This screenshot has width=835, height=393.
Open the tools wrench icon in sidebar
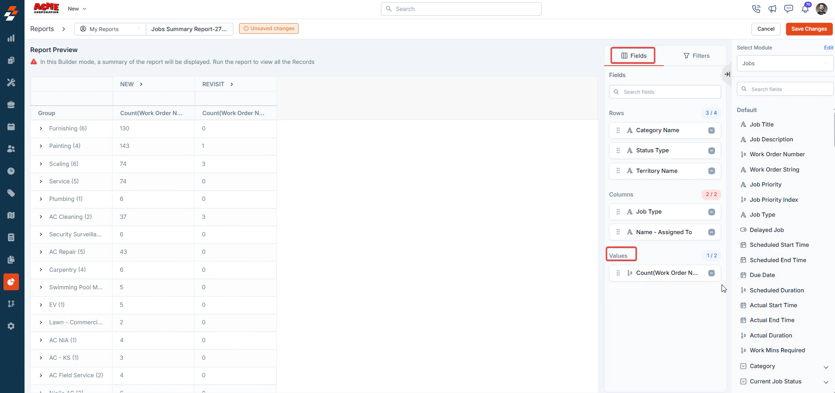tap(11, 82)
